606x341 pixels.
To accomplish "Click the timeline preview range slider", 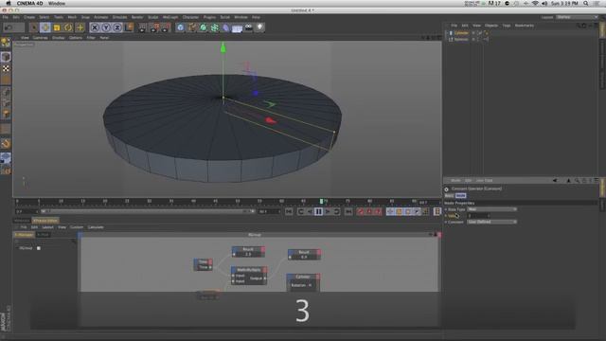I will (148, 211).
